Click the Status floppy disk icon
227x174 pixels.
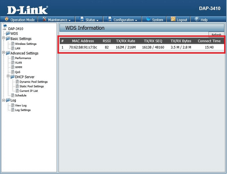82,20
